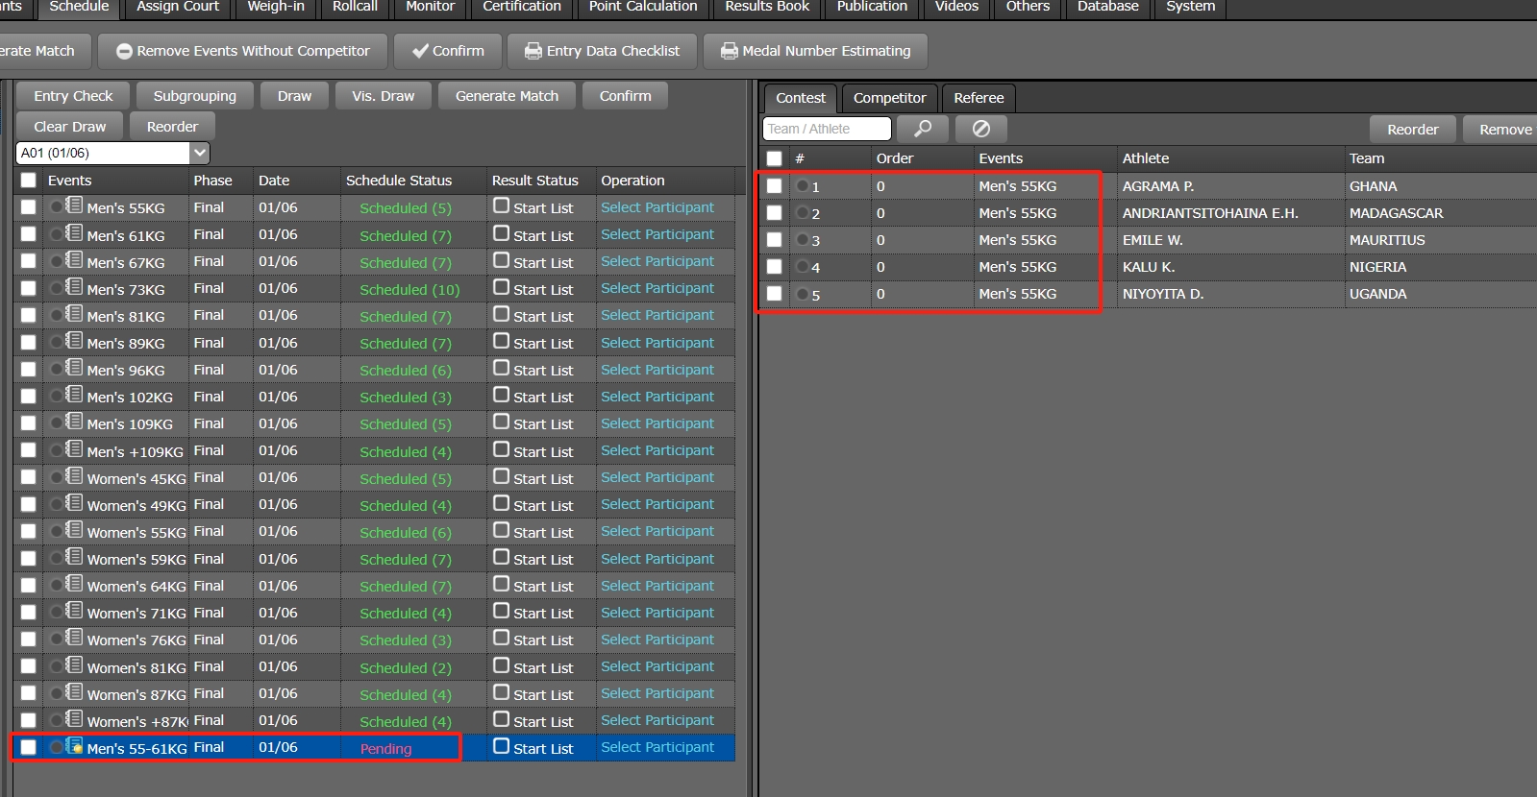
Task: Click Select Participant for Women's 76KG
Action: pos(657,640)
